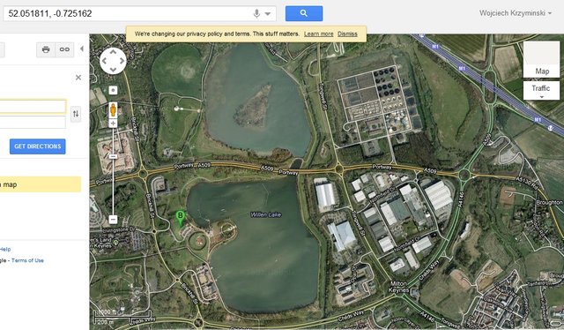Click the microphone voice search icon
The image size is (564, 330).
(x=256, y=14)
